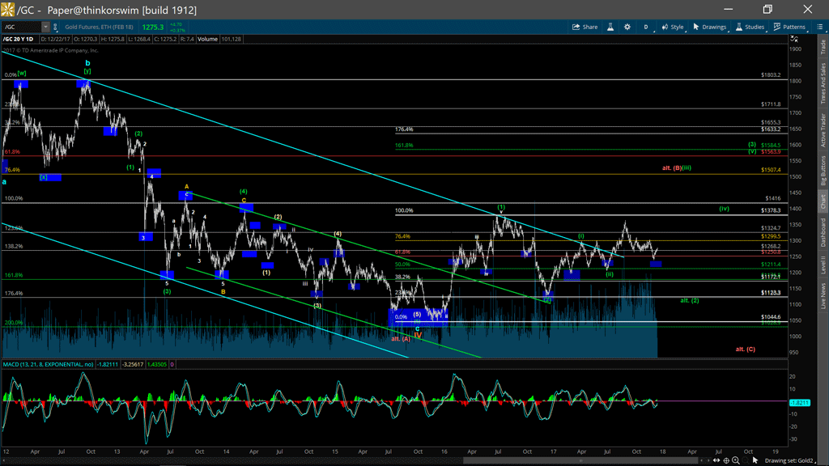This screenshot has height=466, width=829.
Task: Open the Studies menu
Action: [750, 27]
